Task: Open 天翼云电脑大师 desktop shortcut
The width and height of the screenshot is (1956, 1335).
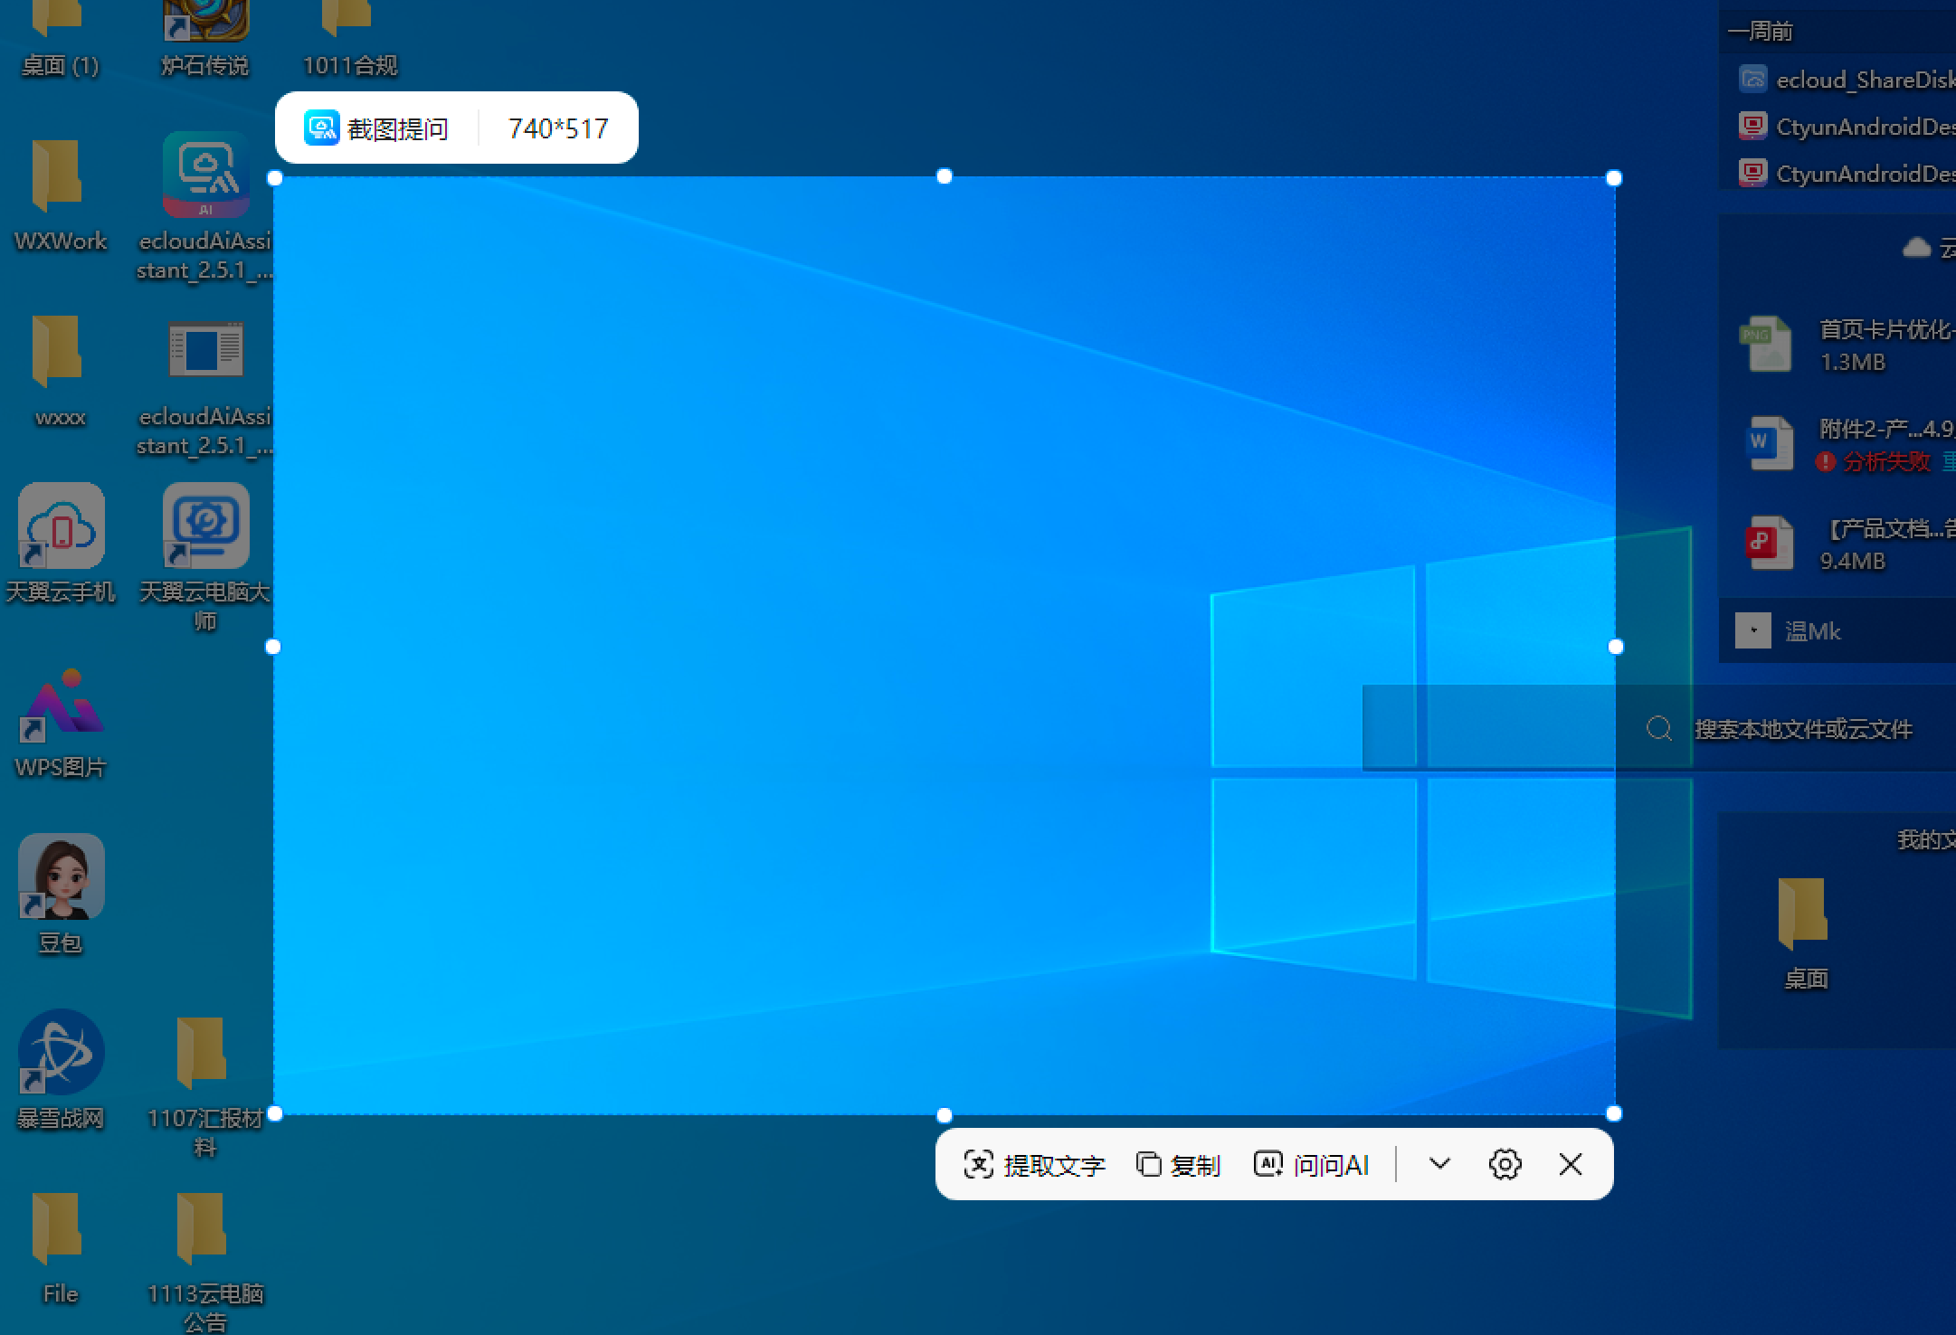Action: [205, 527]
